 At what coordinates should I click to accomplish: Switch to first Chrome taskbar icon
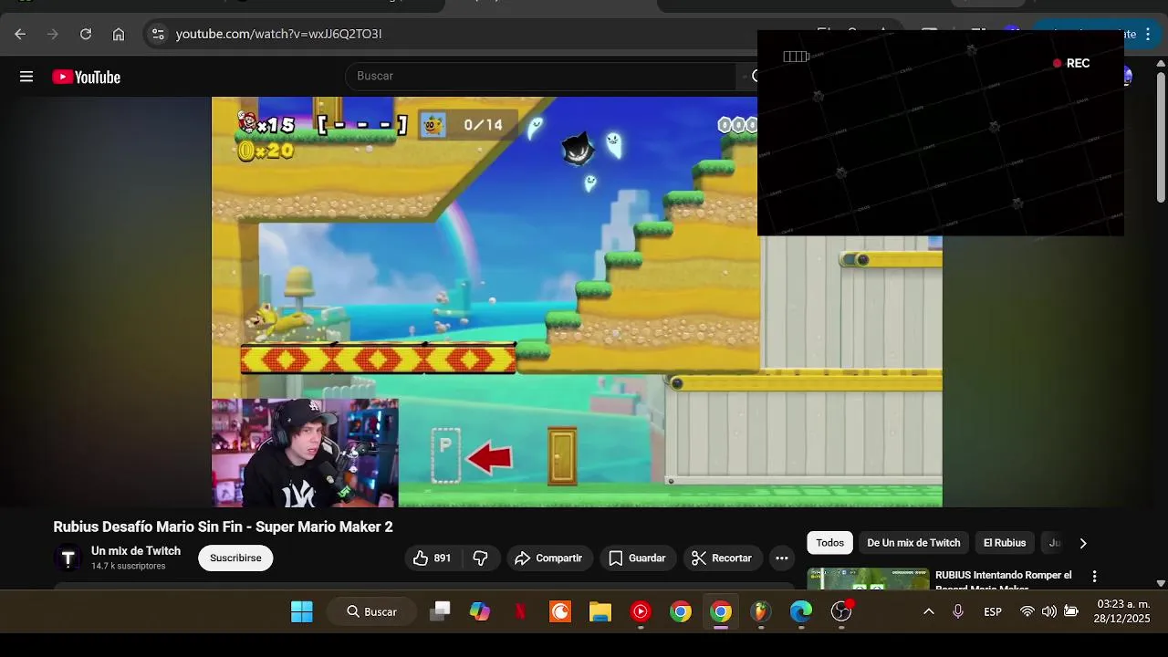pyautogui.click(x=681, y=611)
